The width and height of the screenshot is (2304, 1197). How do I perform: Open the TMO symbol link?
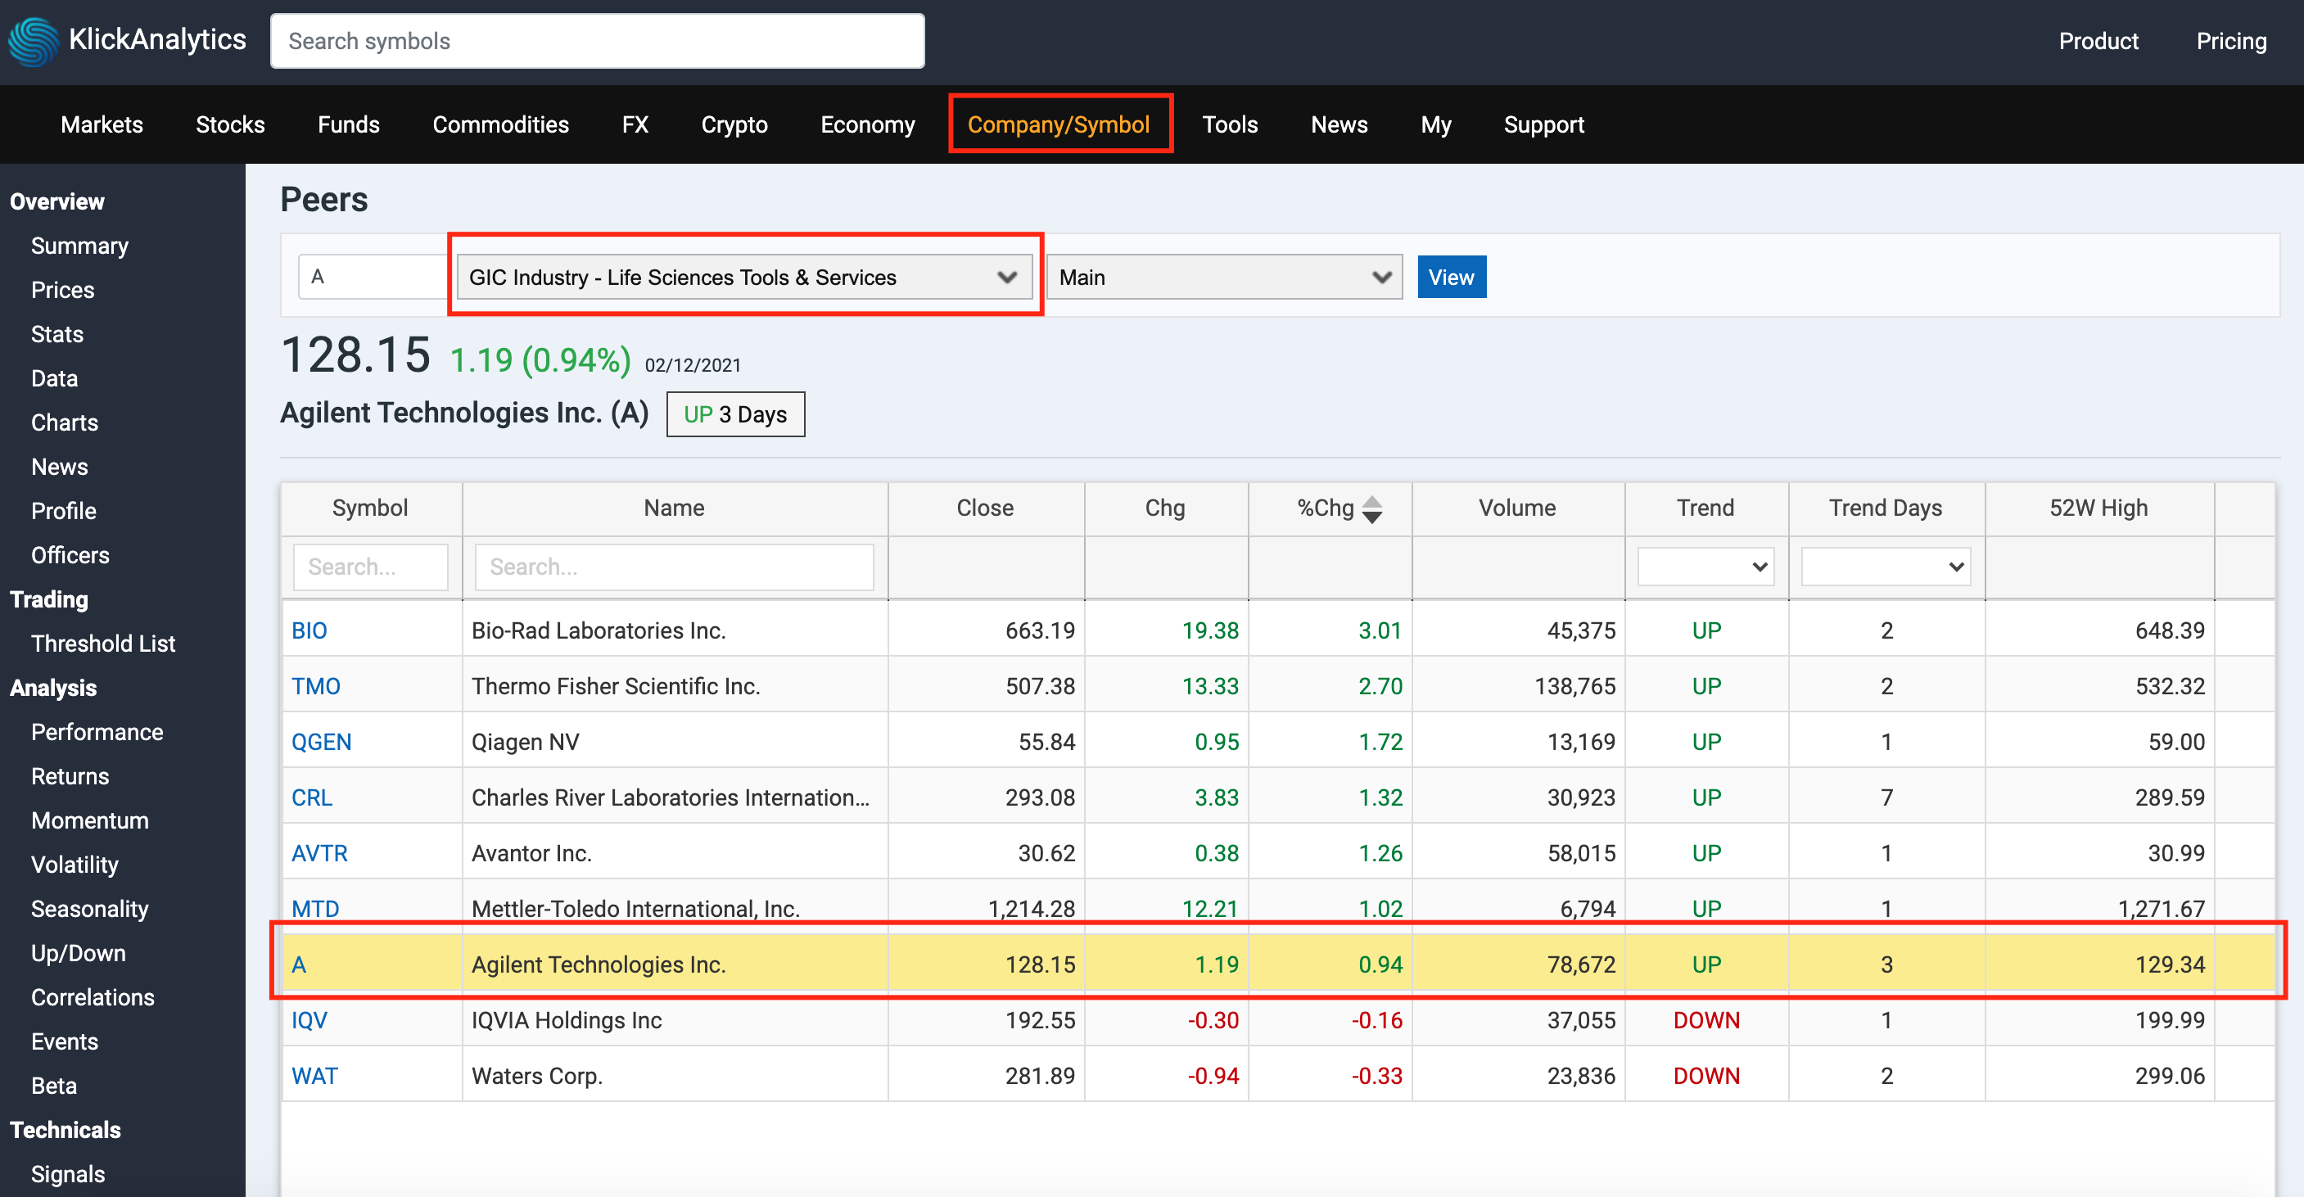pyautogui.click(x=316, y=686)
